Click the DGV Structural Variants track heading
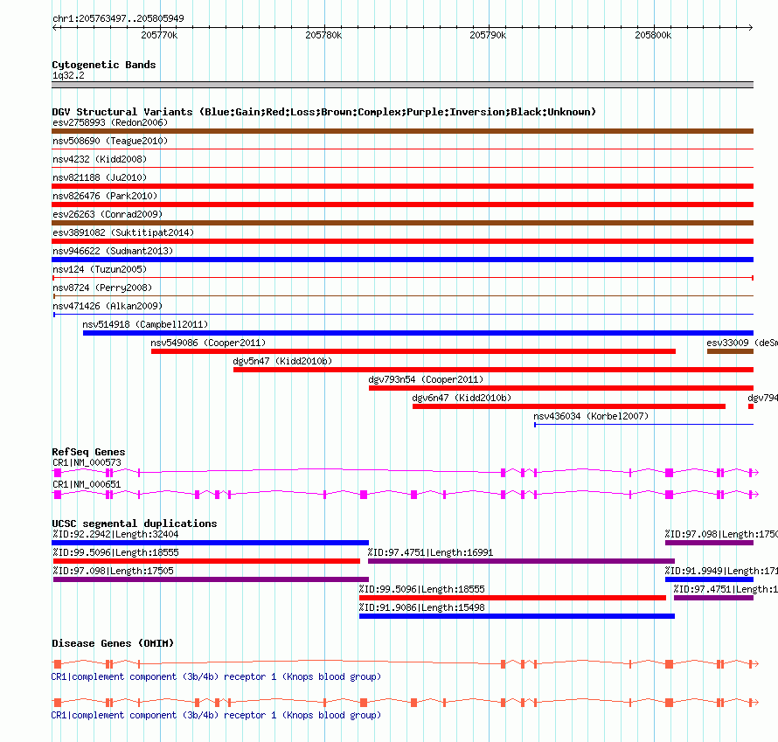Screen dimensions: 778x742 point(323,112)
